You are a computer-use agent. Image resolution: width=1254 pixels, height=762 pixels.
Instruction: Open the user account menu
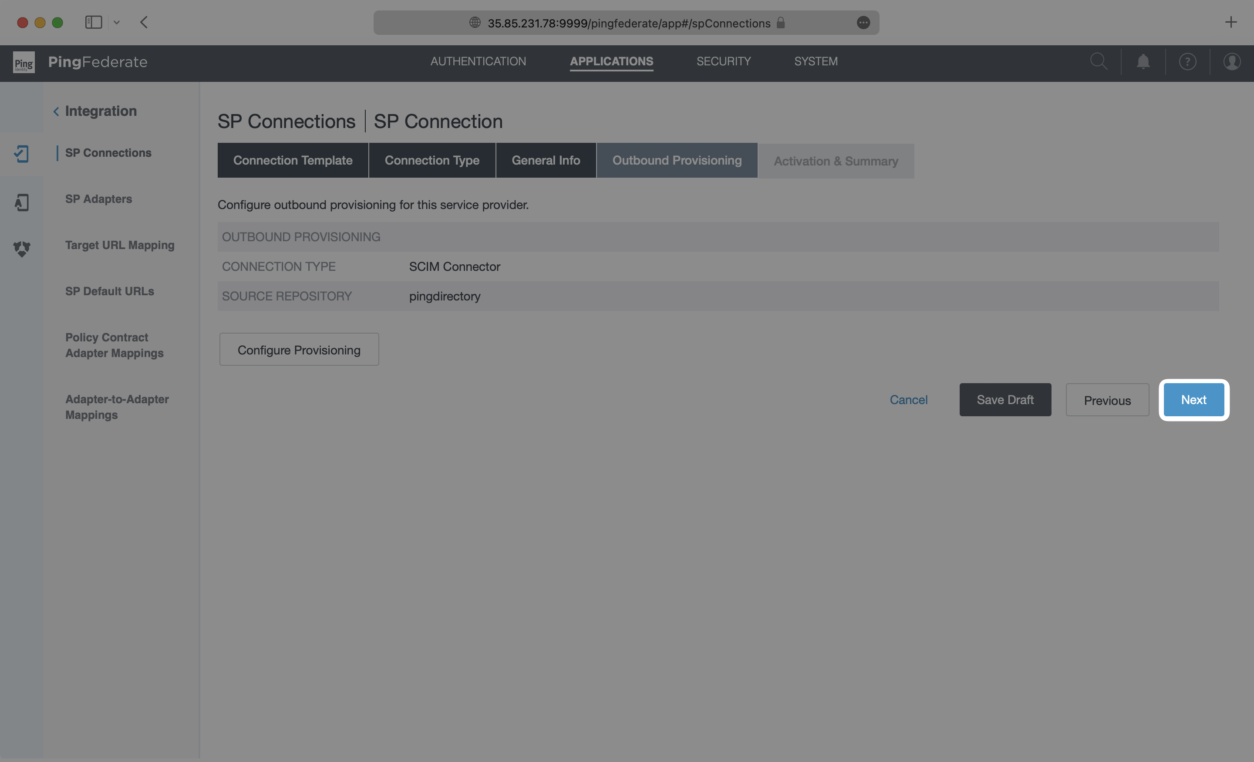click(1232, 61)
